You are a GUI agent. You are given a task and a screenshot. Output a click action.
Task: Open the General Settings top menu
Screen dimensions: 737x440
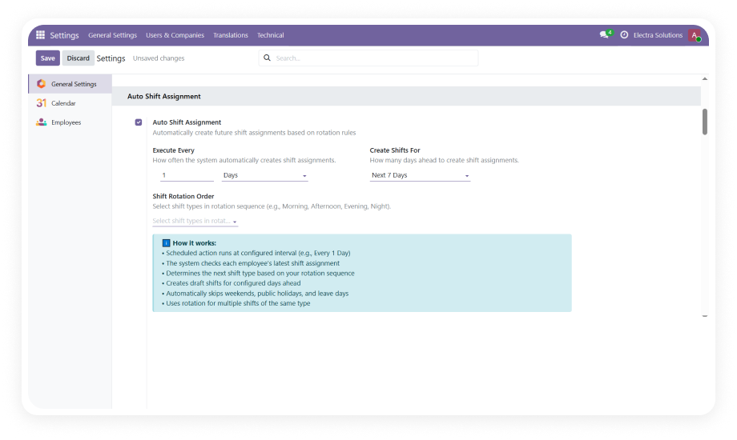pyautogui.click(x=112, y=35)
